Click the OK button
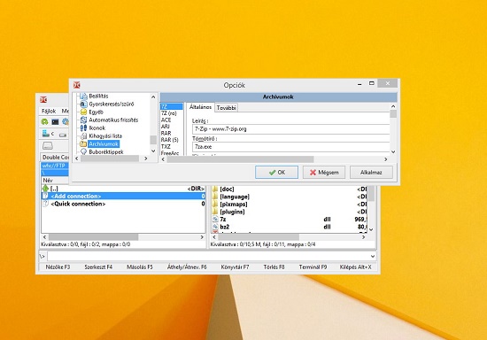487x340 pixels. (x=276, y=172)
